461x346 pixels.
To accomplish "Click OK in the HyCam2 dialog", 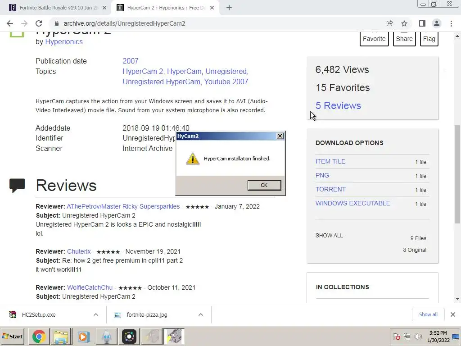I will coord(264,185).
